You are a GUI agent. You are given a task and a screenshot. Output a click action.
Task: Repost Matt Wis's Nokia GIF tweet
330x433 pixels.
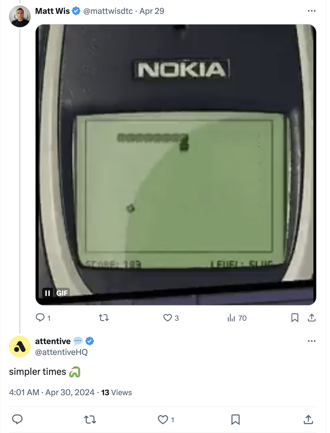click(x=104, y=317)
